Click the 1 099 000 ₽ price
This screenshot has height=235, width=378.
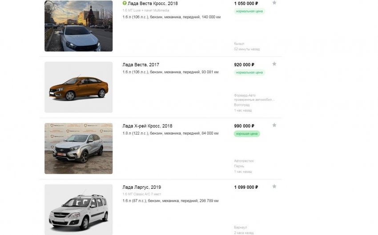point(246,187)
